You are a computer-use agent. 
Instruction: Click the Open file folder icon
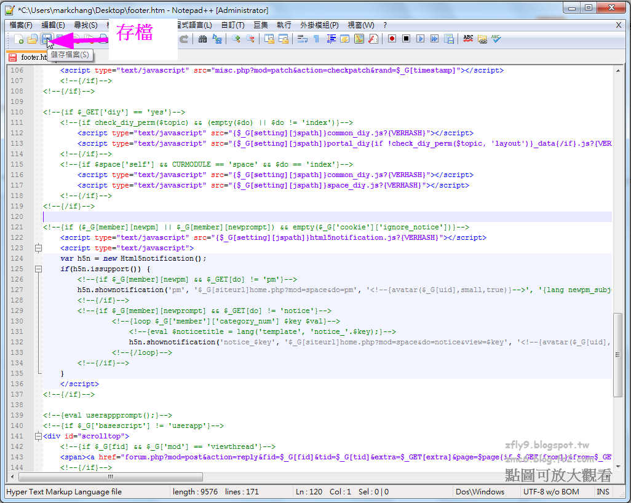coord(32,39)
